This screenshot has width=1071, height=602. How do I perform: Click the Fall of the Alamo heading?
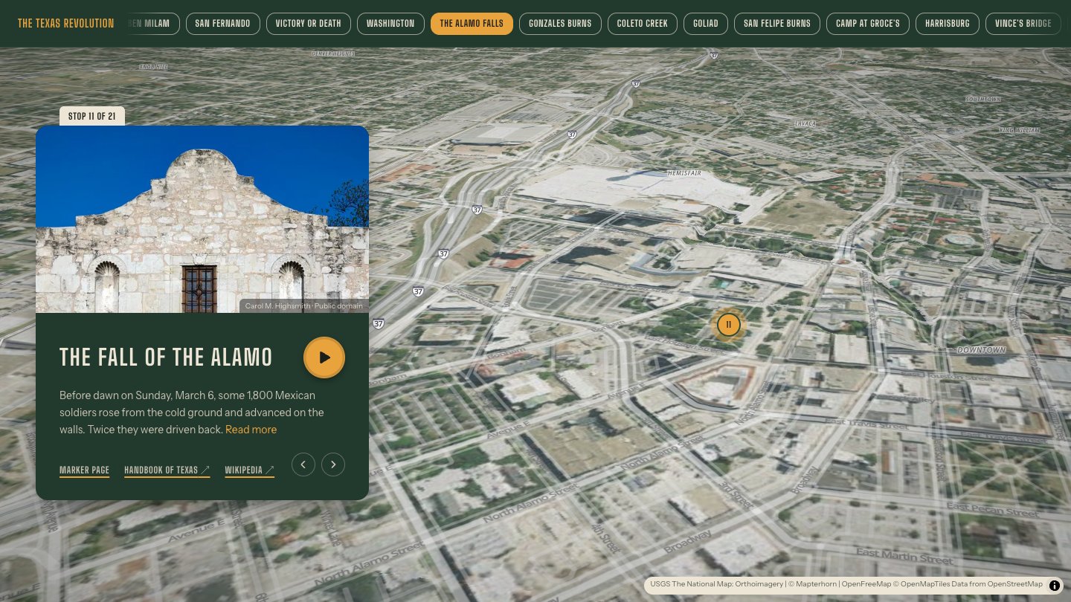click(167, 357)
